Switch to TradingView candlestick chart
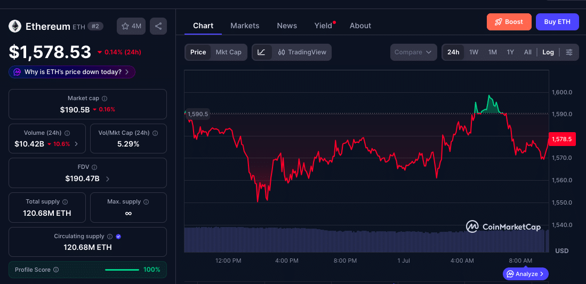This screenshot has width=586, height=284. [x=302, y=52]
